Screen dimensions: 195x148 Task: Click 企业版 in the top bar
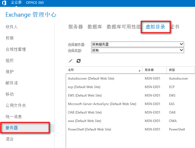[16, 2]
